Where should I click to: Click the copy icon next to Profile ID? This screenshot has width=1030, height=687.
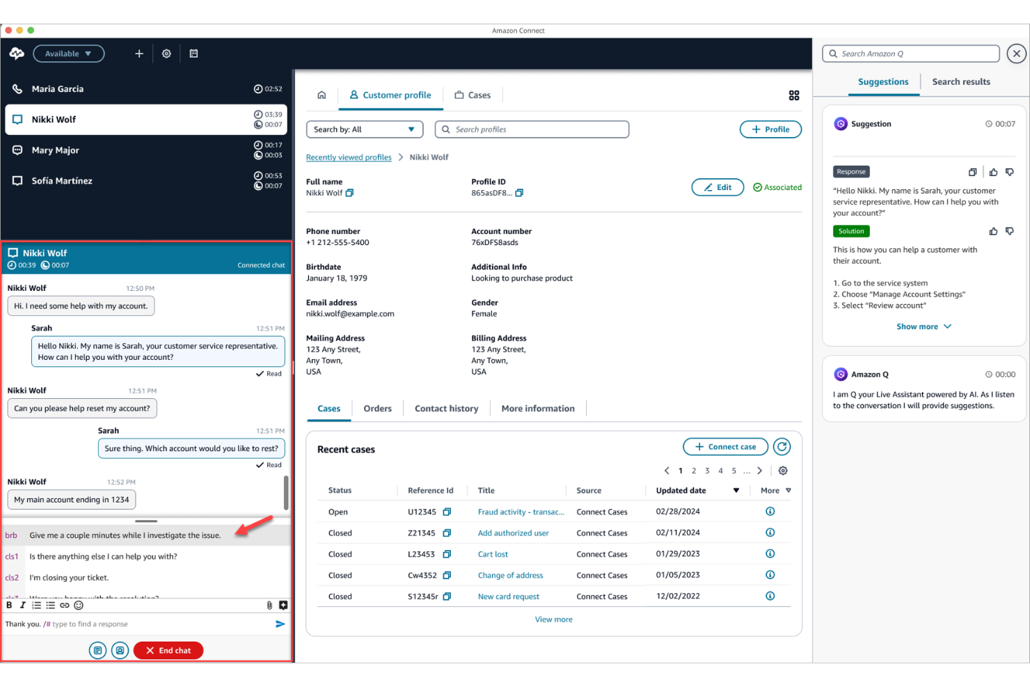[519, 193]
